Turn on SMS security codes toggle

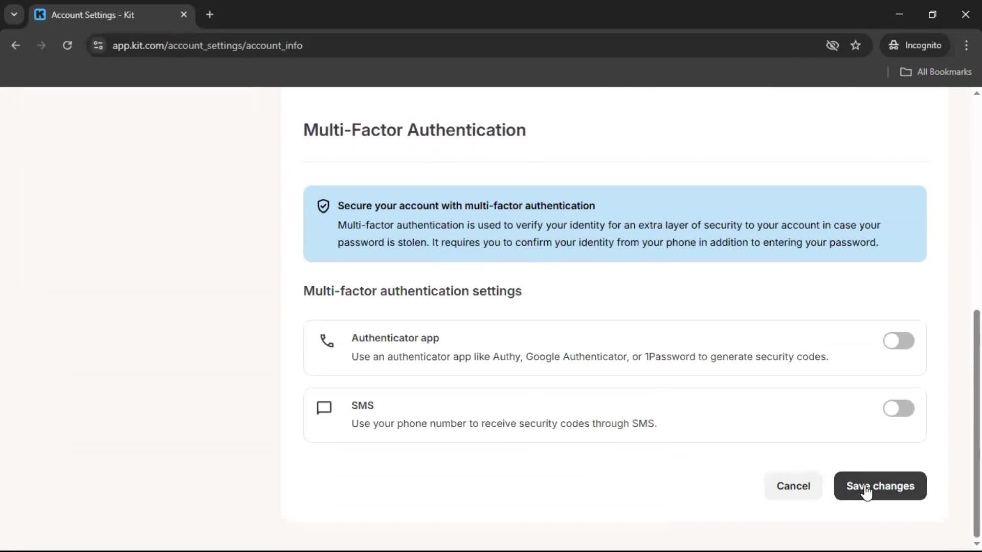point(898,408)
